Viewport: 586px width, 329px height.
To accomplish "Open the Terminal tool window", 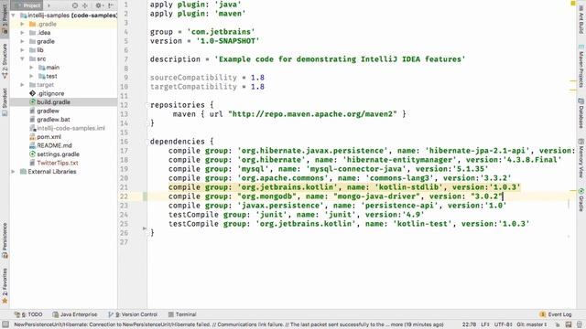I will [182, 314].
